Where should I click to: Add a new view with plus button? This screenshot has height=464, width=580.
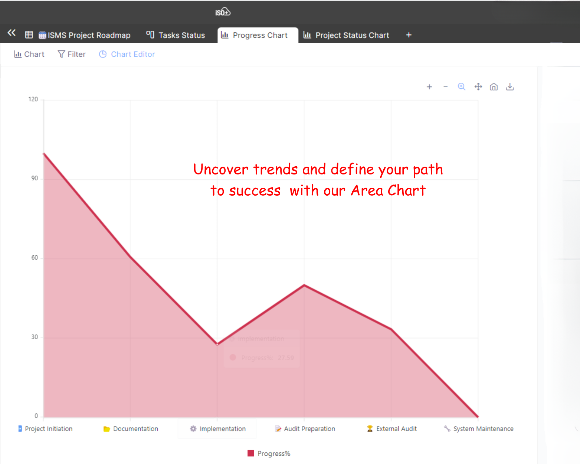(x=409, y=35)
